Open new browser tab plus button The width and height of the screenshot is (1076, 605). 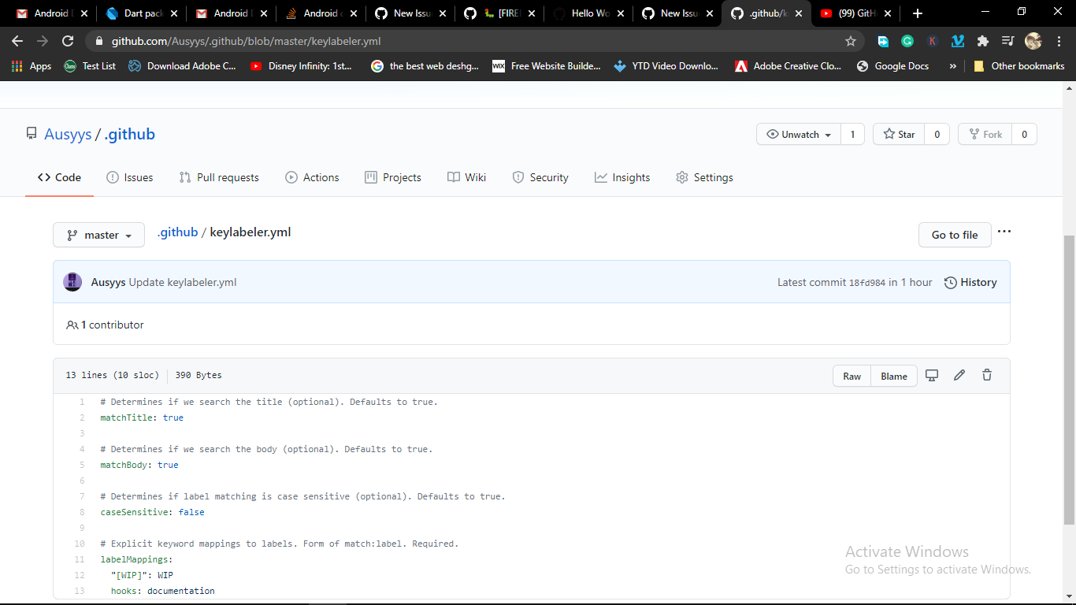click(918, 13)
